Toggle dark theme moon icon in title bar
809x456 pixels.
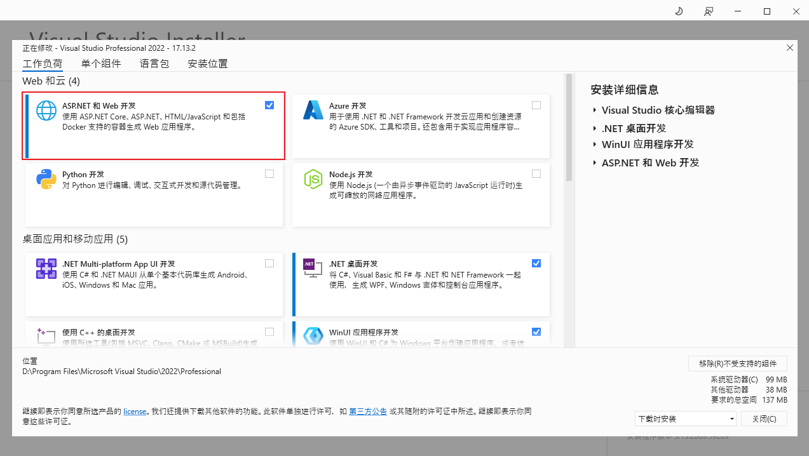pos(678,11)
